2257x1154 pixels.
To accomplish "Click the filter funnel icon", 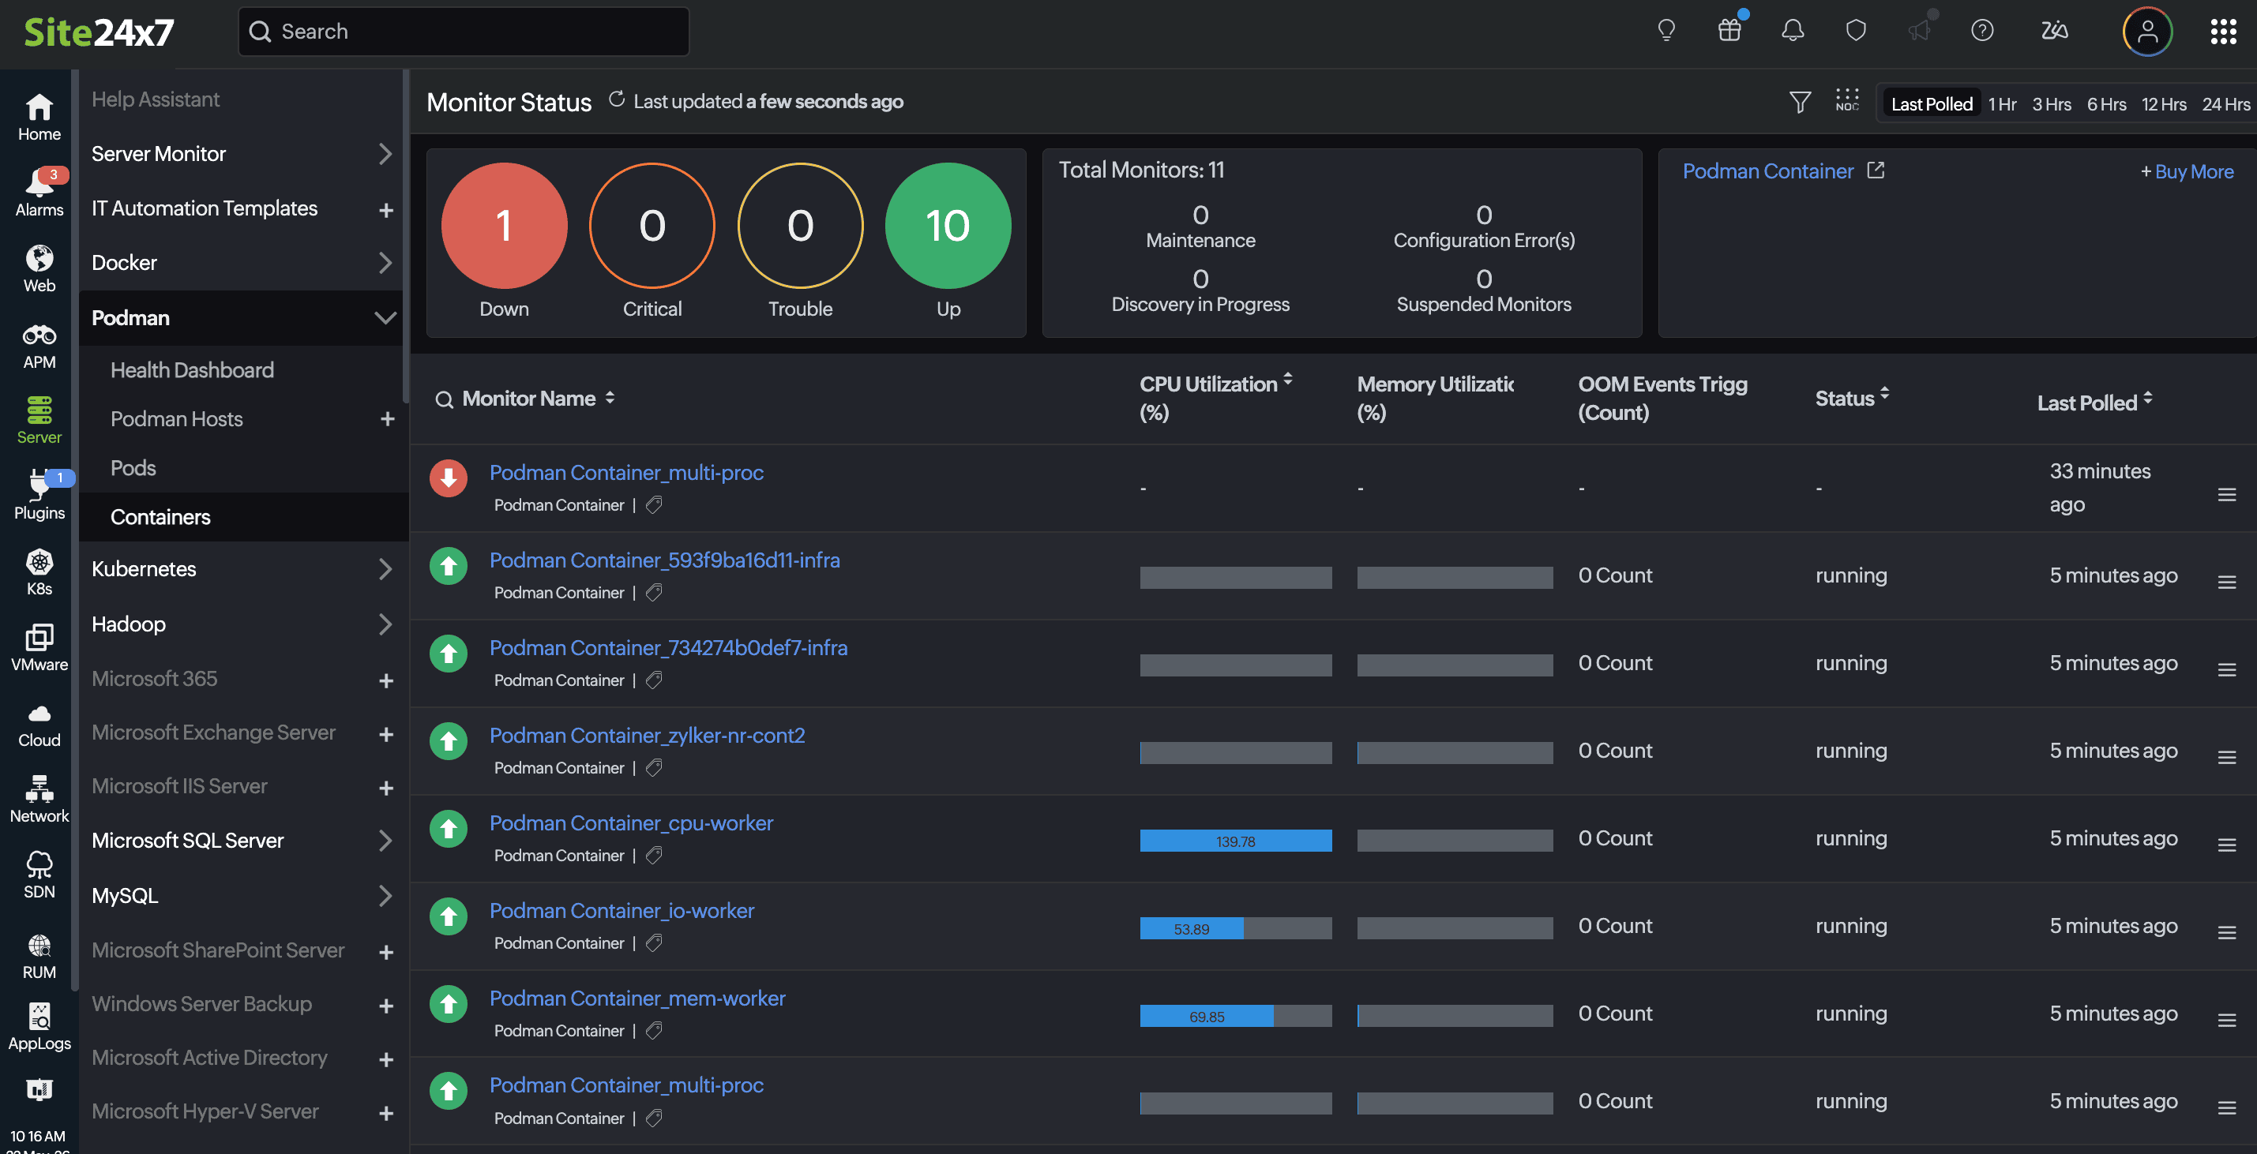I will (1800, 103).
